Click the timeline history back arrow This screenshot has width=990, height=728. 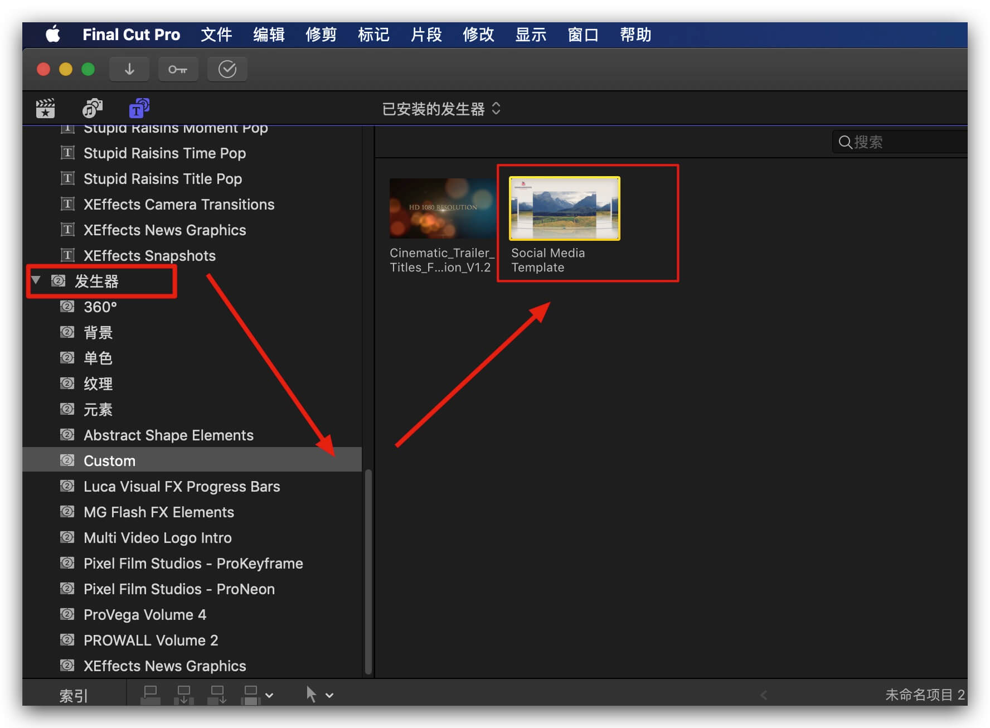tap(764, 695)
